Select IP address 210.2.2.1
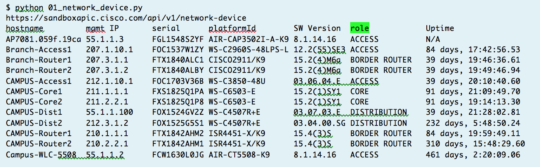 [107, 143]
